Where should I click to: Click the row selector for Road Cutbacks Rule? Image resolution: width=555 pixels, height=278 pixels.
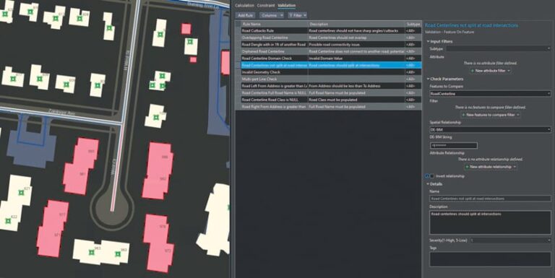coord(238,31)
